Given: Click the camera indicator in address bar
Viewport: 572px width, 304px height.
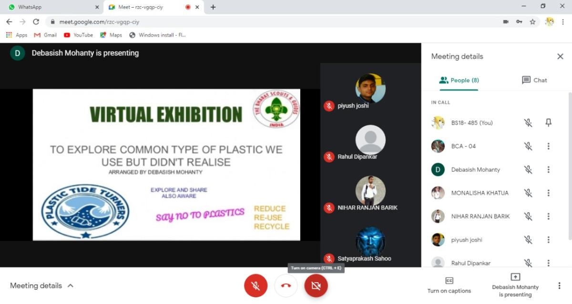Looking at the screenshot, I should [x=506, y=22].
